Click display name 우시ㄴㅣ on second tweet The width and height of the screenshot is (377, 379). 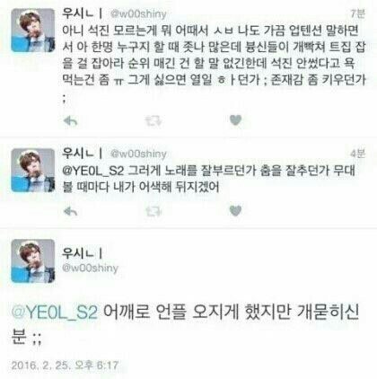click(83, 153)
